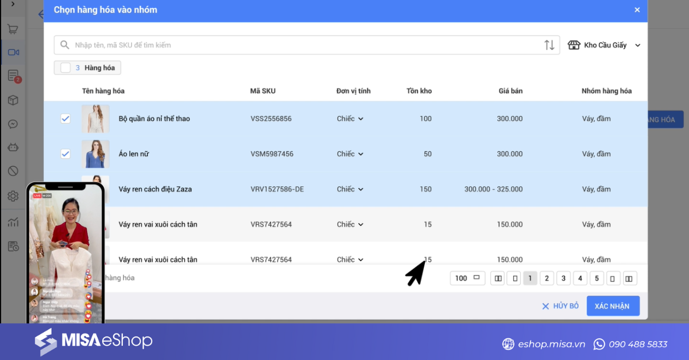Uncheck the Áo len nữ checkbox
Image resolution: width=689 pixels, height=360 pixels.
pos(65,154)
